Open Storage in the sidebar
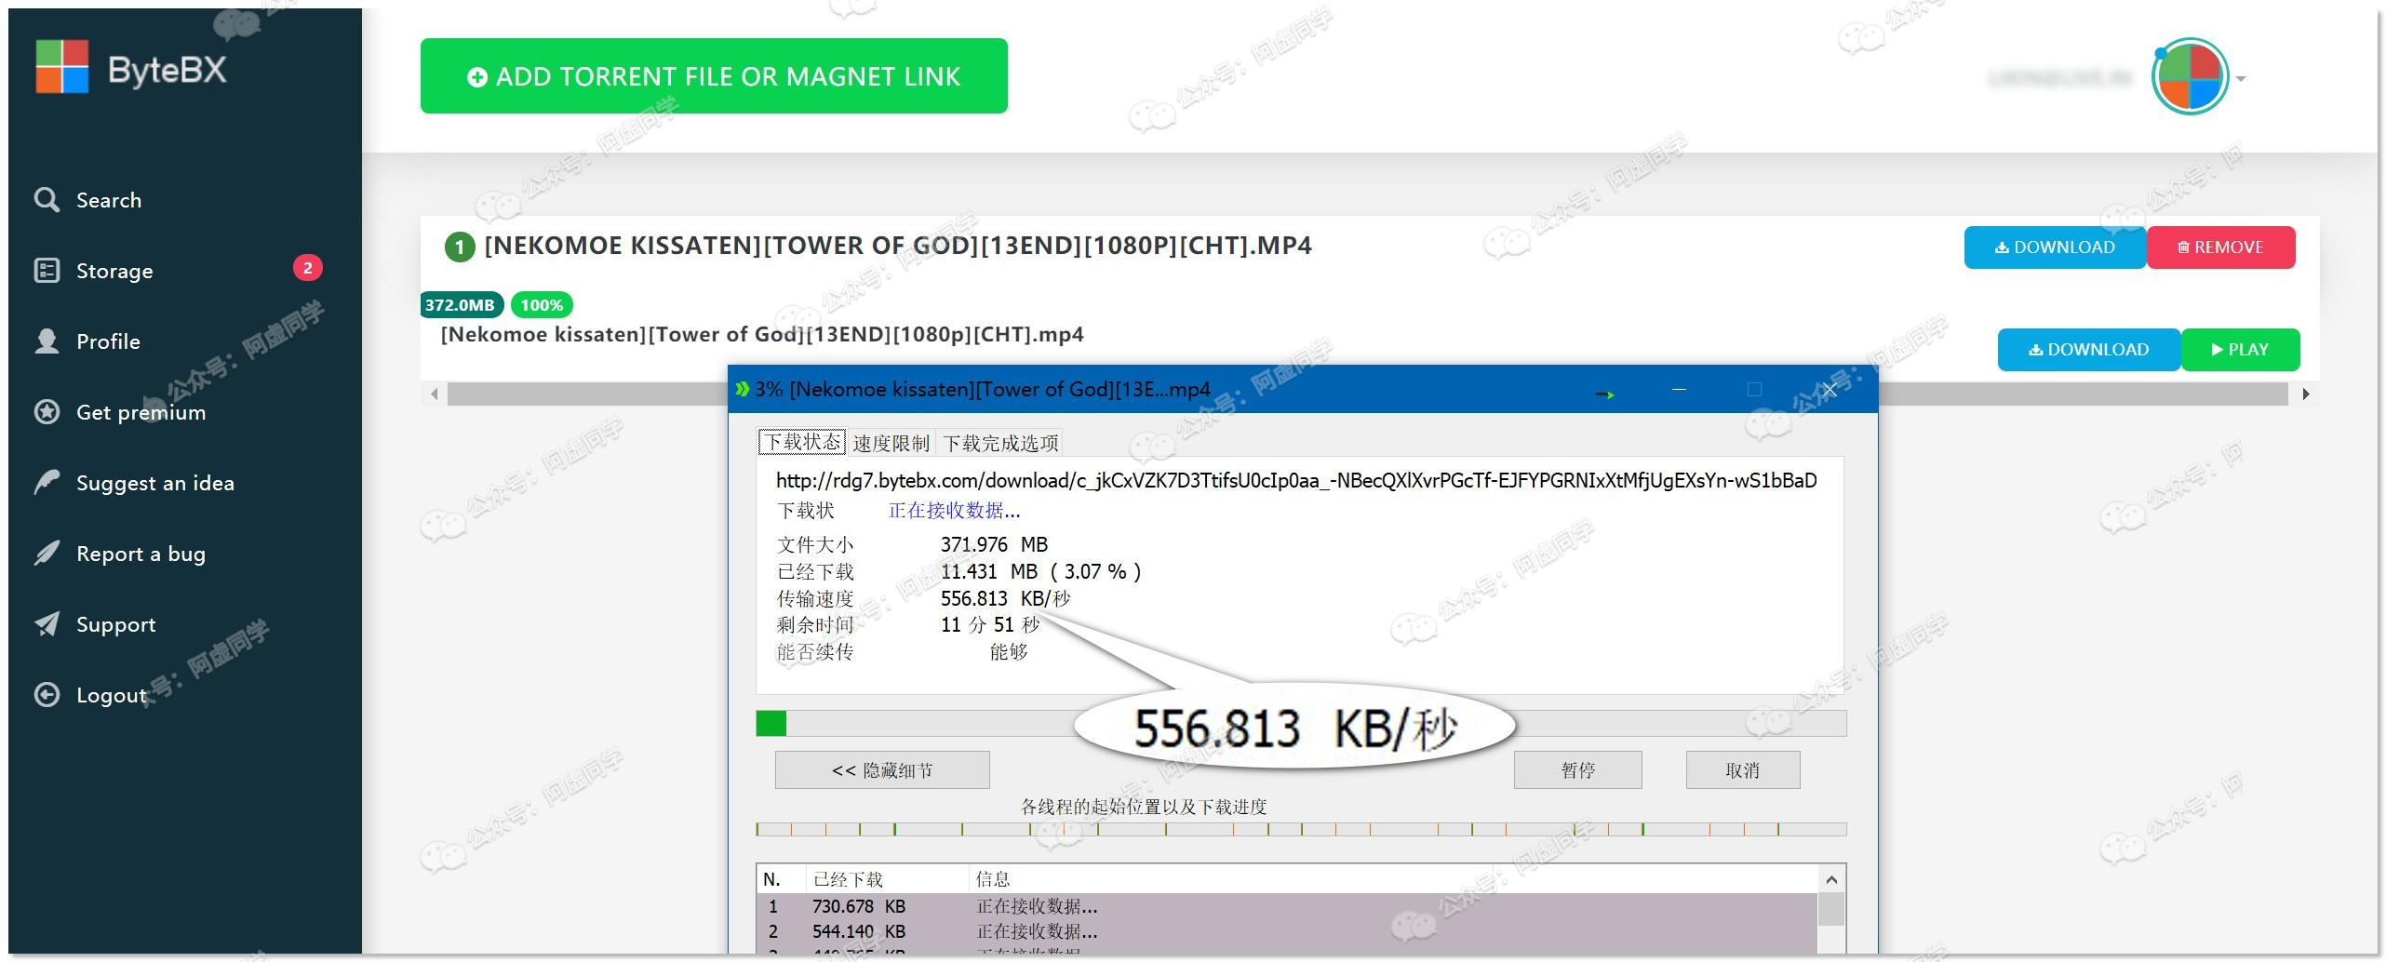Viewport: 2386px width, 962px height. 114,271
